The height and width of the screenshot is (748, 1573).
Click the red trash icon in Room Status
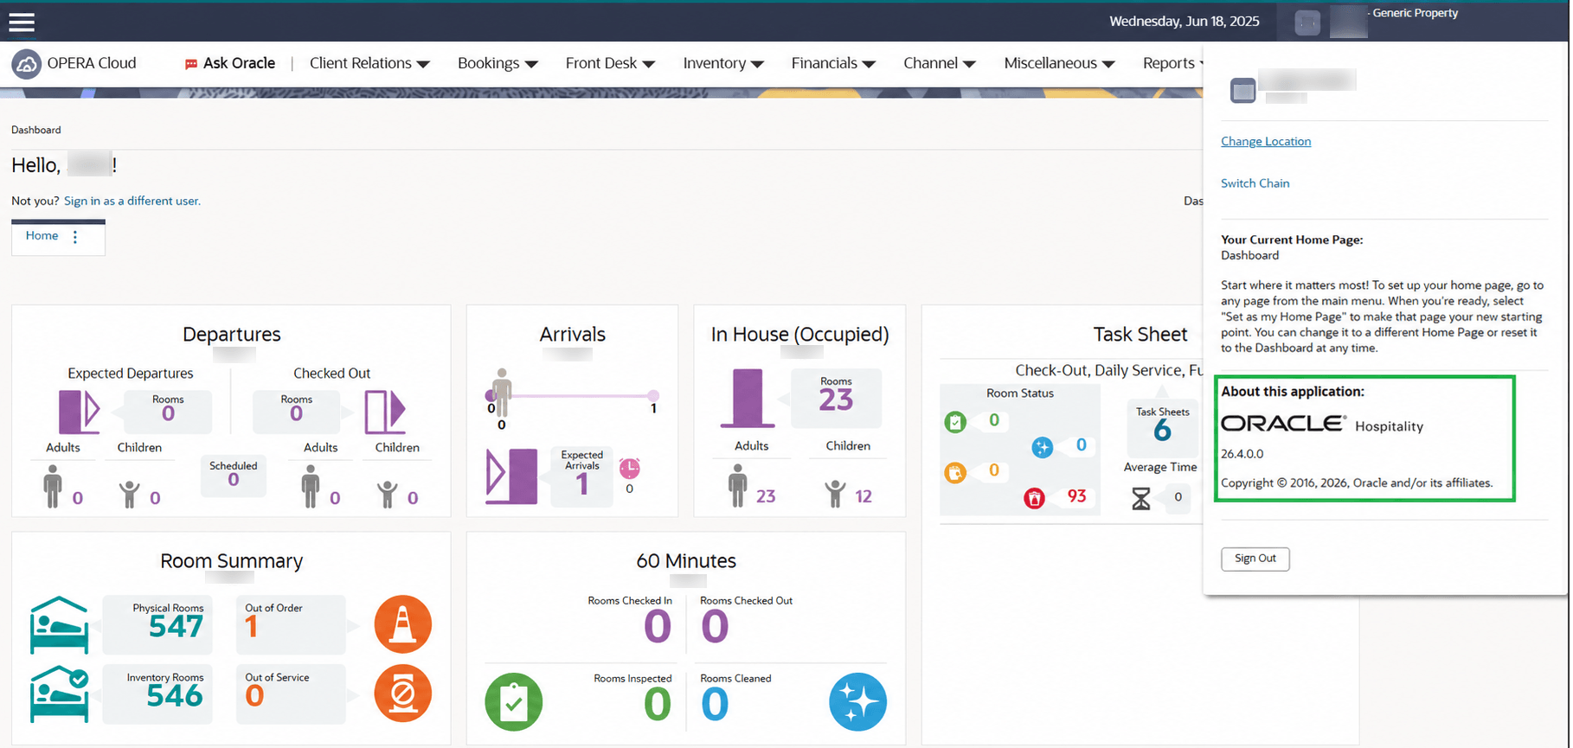[x=1034, y=498]
